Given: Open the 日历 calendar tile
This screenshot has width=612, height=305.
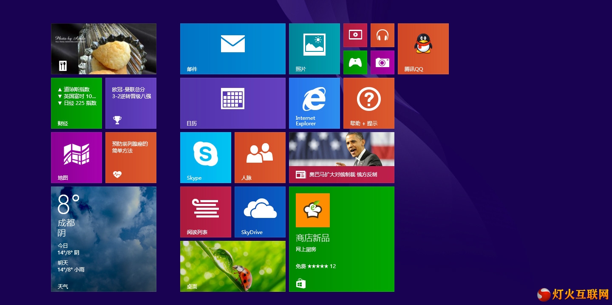Looking at the screenshot, I should click(x=233, y=103).
